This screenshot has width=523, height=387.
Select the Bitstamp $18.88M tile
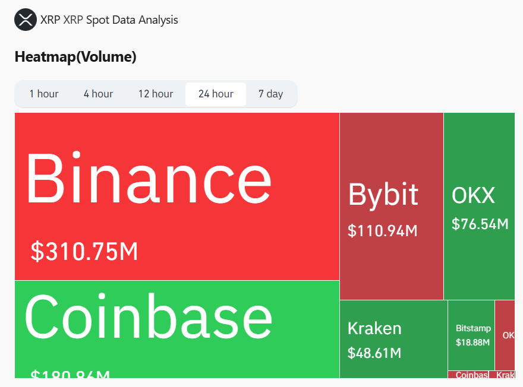(x=471, y=335)
